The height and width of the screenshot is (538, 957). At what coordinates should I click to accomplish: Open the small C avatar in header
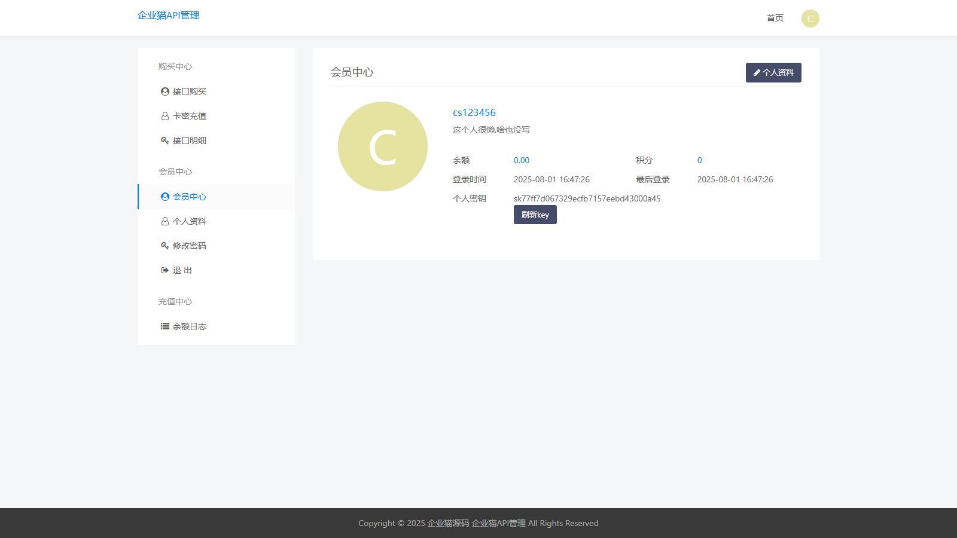click(810, 19)
